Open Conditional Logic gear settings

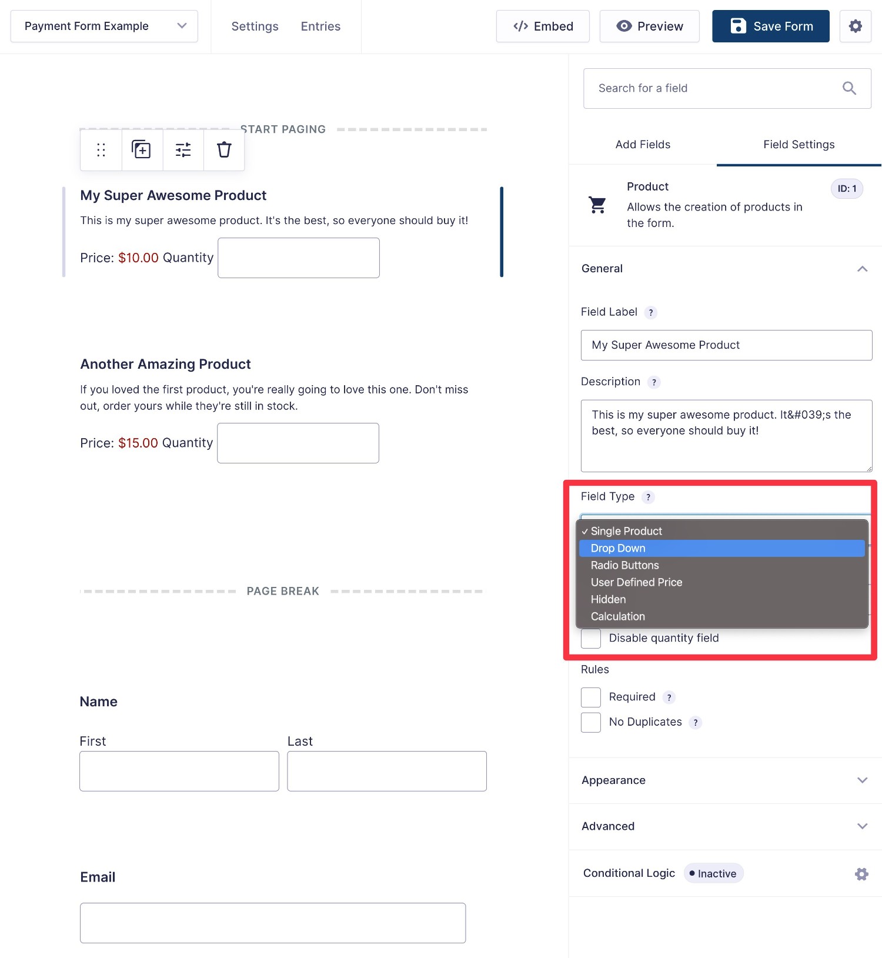861,874
